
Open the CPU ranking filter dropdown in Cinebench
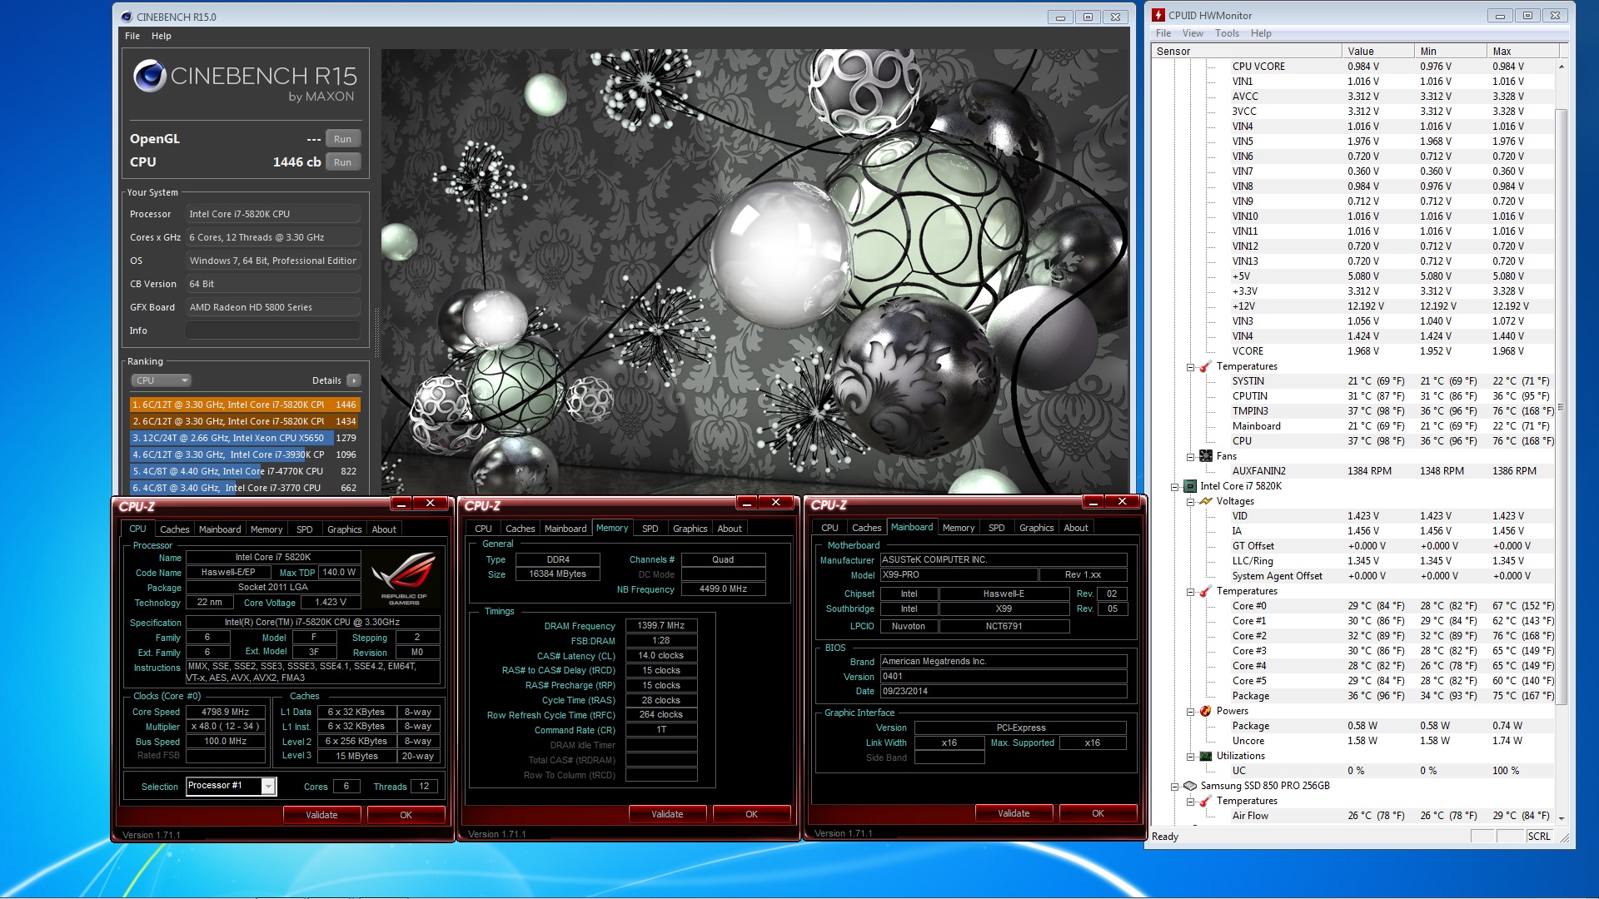point(162,380)
